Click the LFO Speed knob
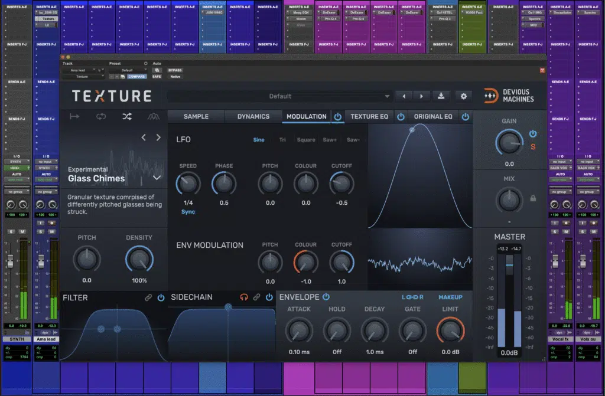The width and height of the screenshot is (605, 396). pos(188,184)
